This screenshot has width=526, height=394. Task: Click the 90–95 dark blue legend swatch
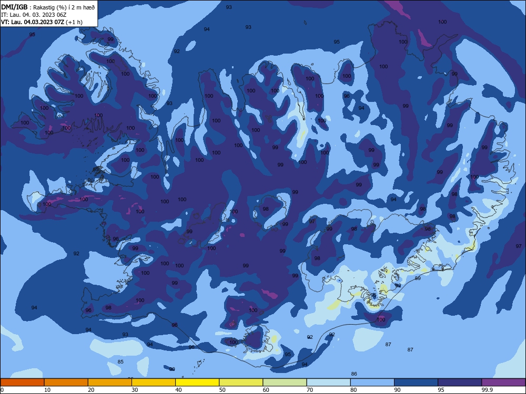(416, 382)
